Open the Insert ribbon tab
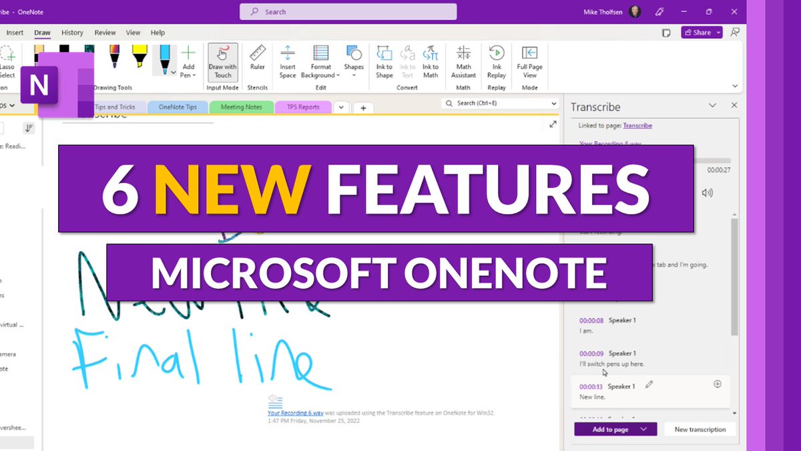801x451 pixels. (15, 32)
